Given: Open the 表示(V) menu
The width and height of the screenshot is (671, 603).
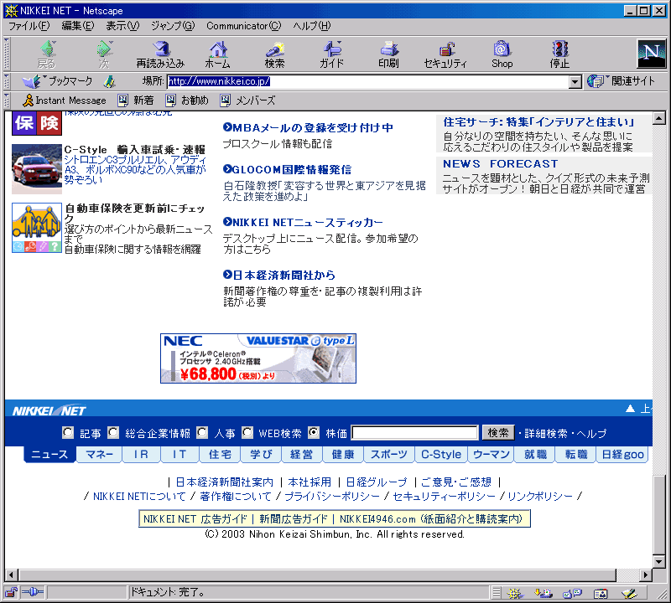Looking at the screenshot, I should point(122,26).
